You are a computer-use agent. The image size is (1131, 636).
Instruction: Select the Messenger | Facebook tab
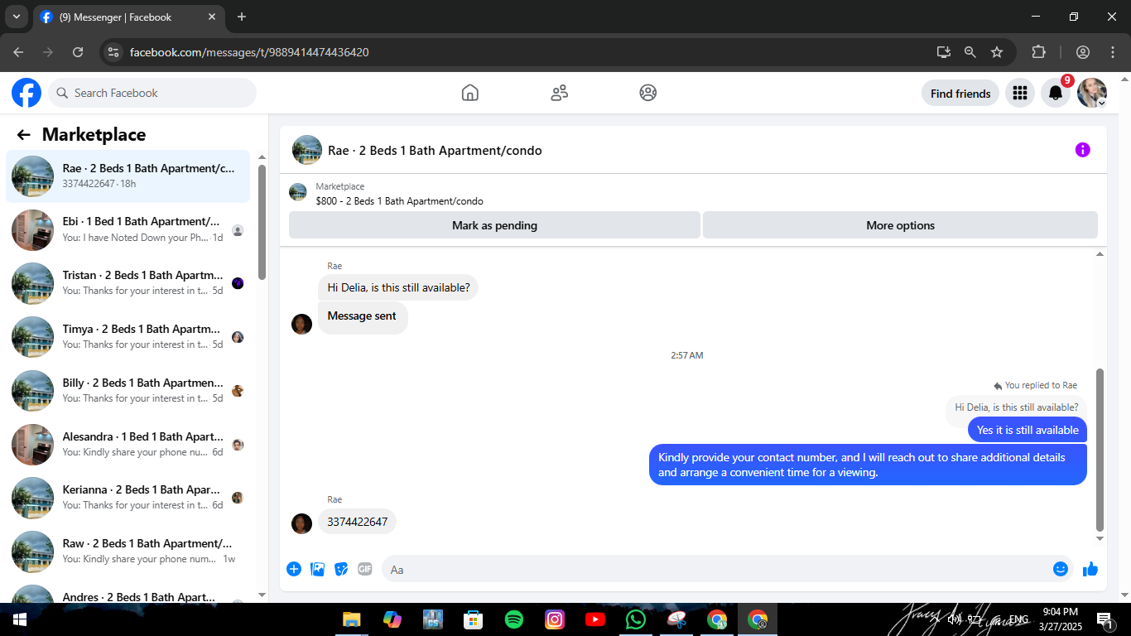(x=128, y=17)
